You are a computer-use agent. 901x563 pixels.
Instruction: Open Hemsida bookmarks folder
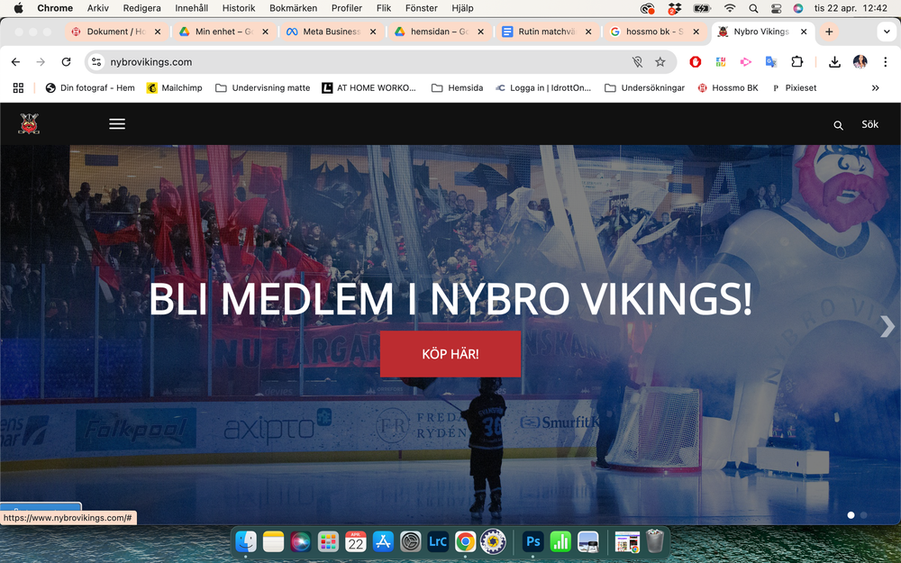[458, 88]
